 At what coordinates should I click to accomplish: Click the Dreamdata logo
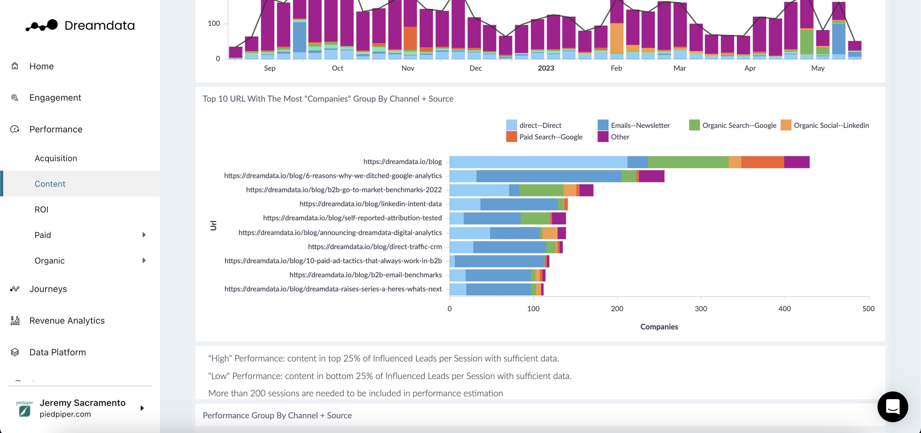click(x=80, y=25)
